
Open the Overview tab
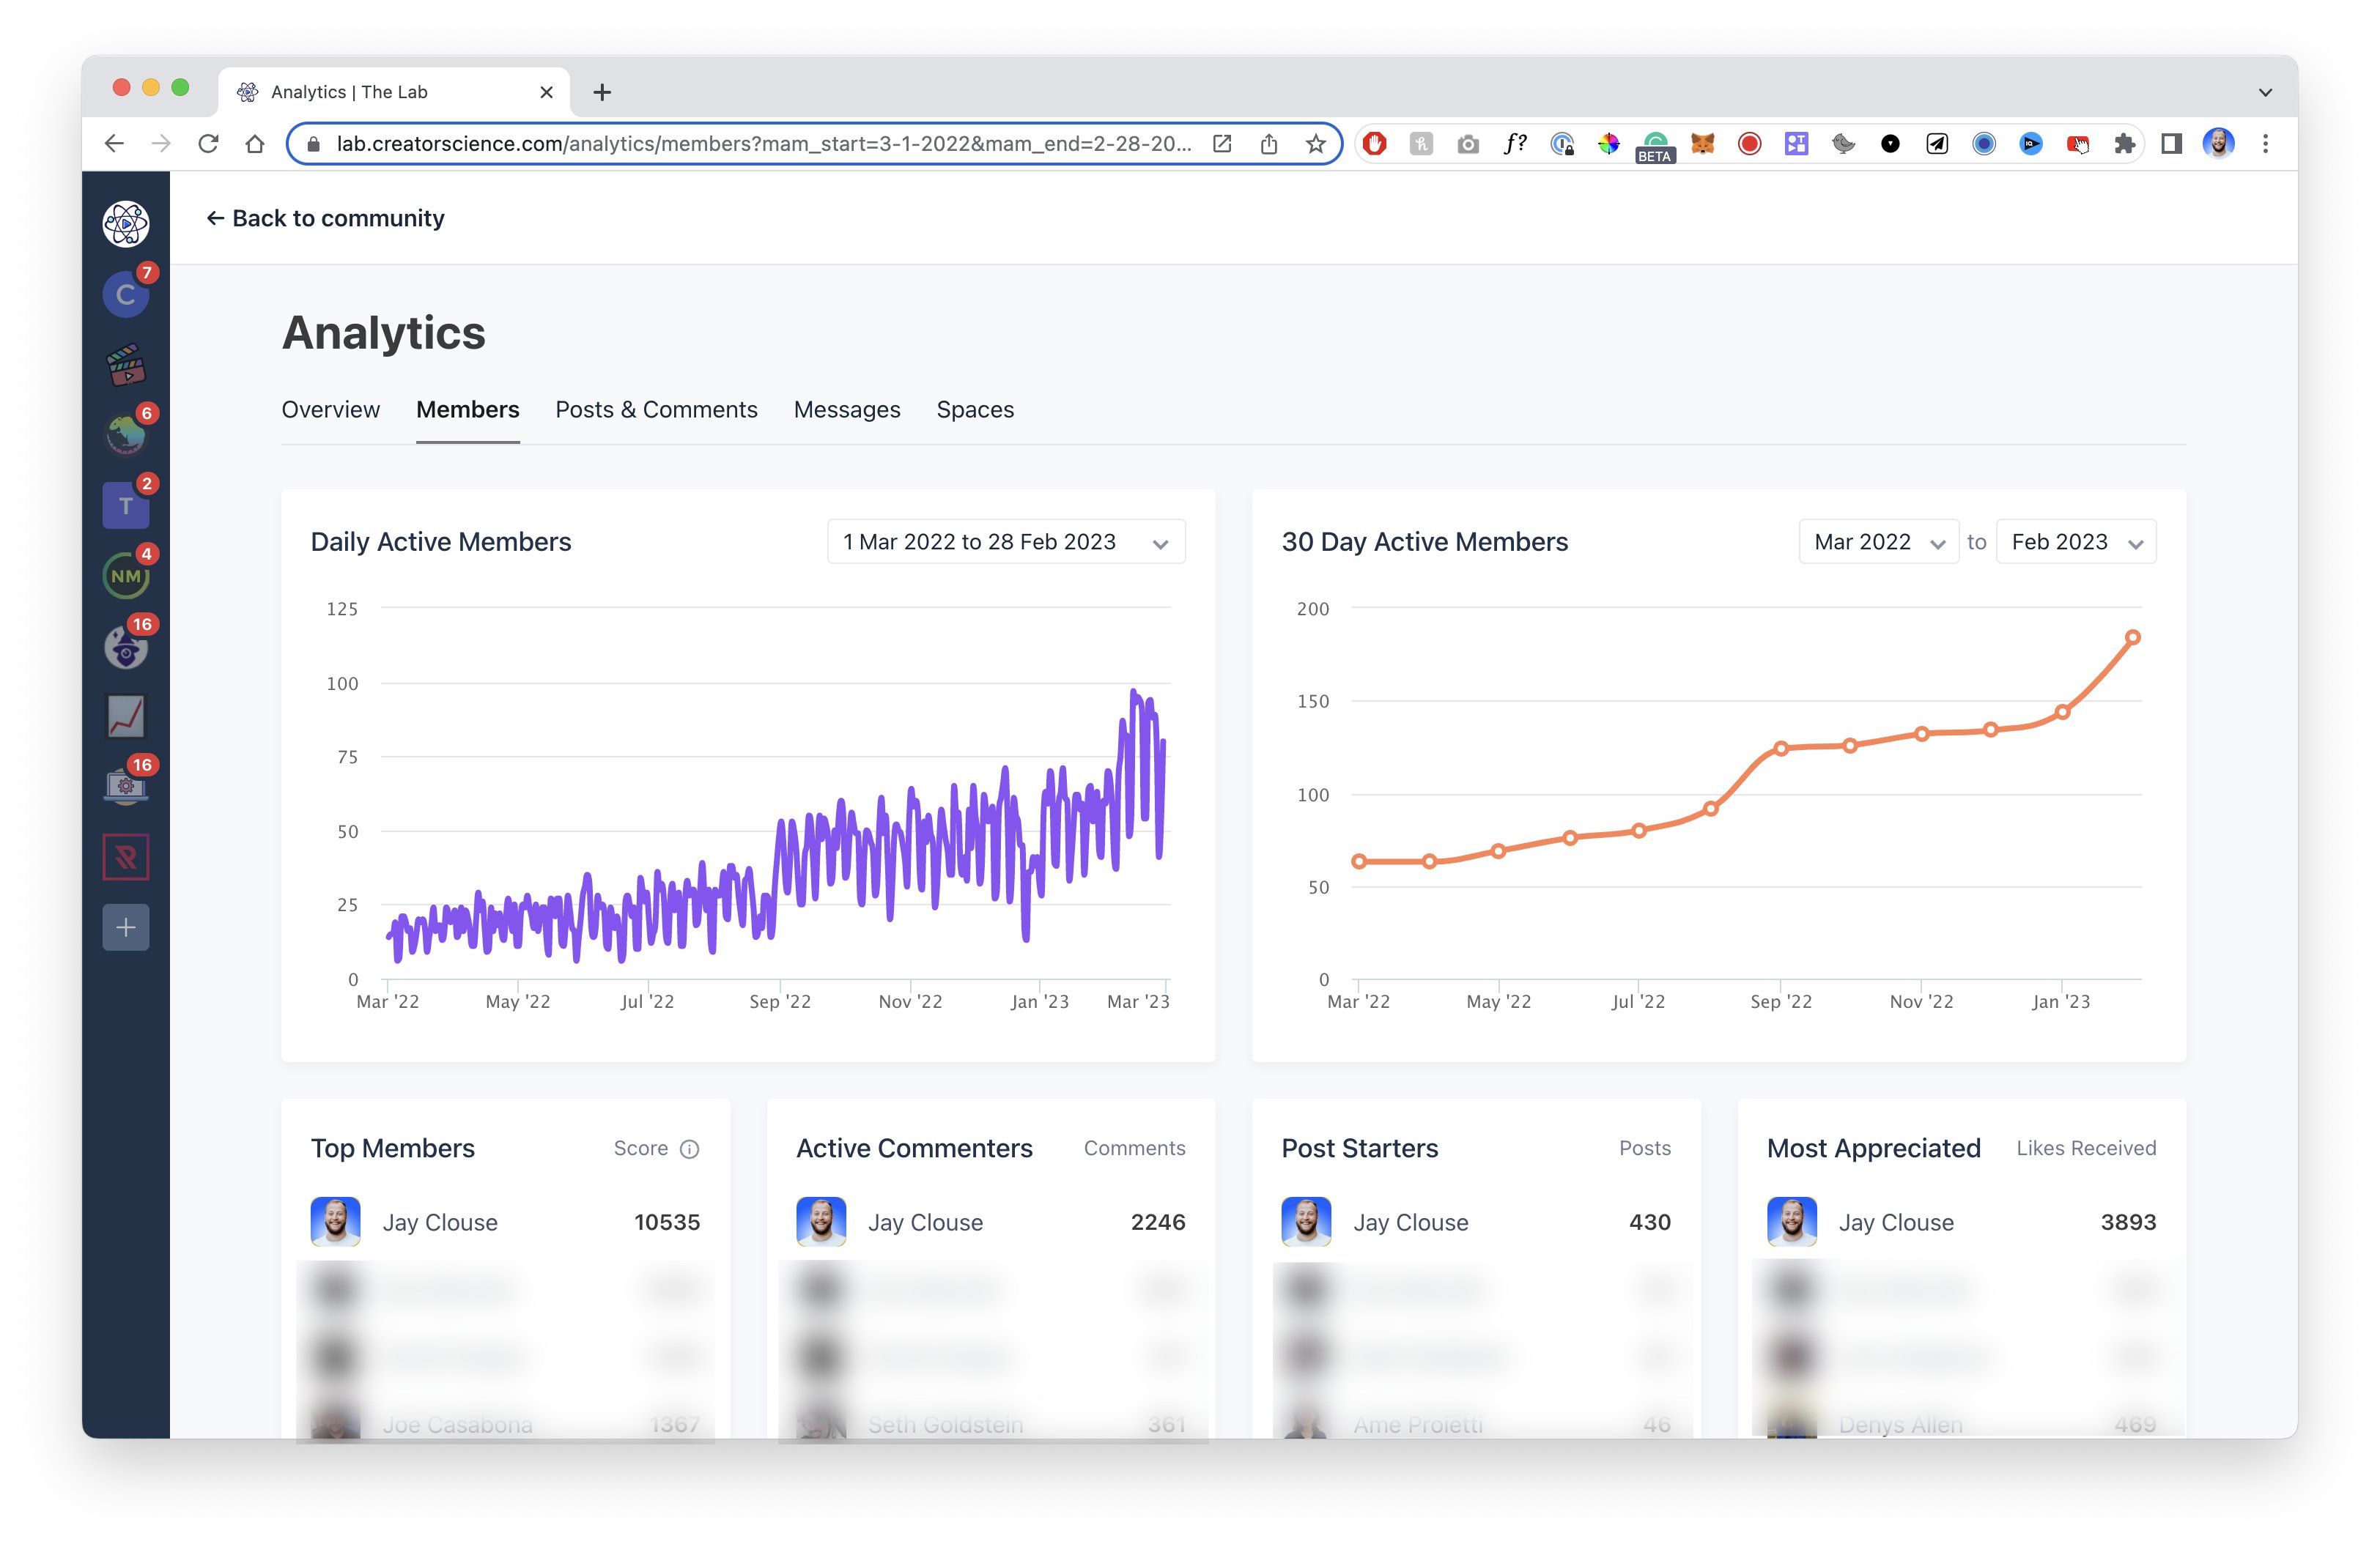click(330, 409)
